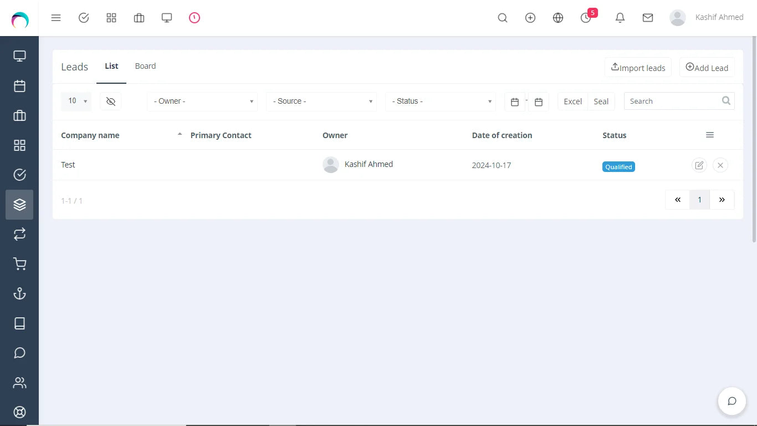Screen dimensions: 757x426
Task: Click the vertical page scrollbar
Action: tap(754, 139)
